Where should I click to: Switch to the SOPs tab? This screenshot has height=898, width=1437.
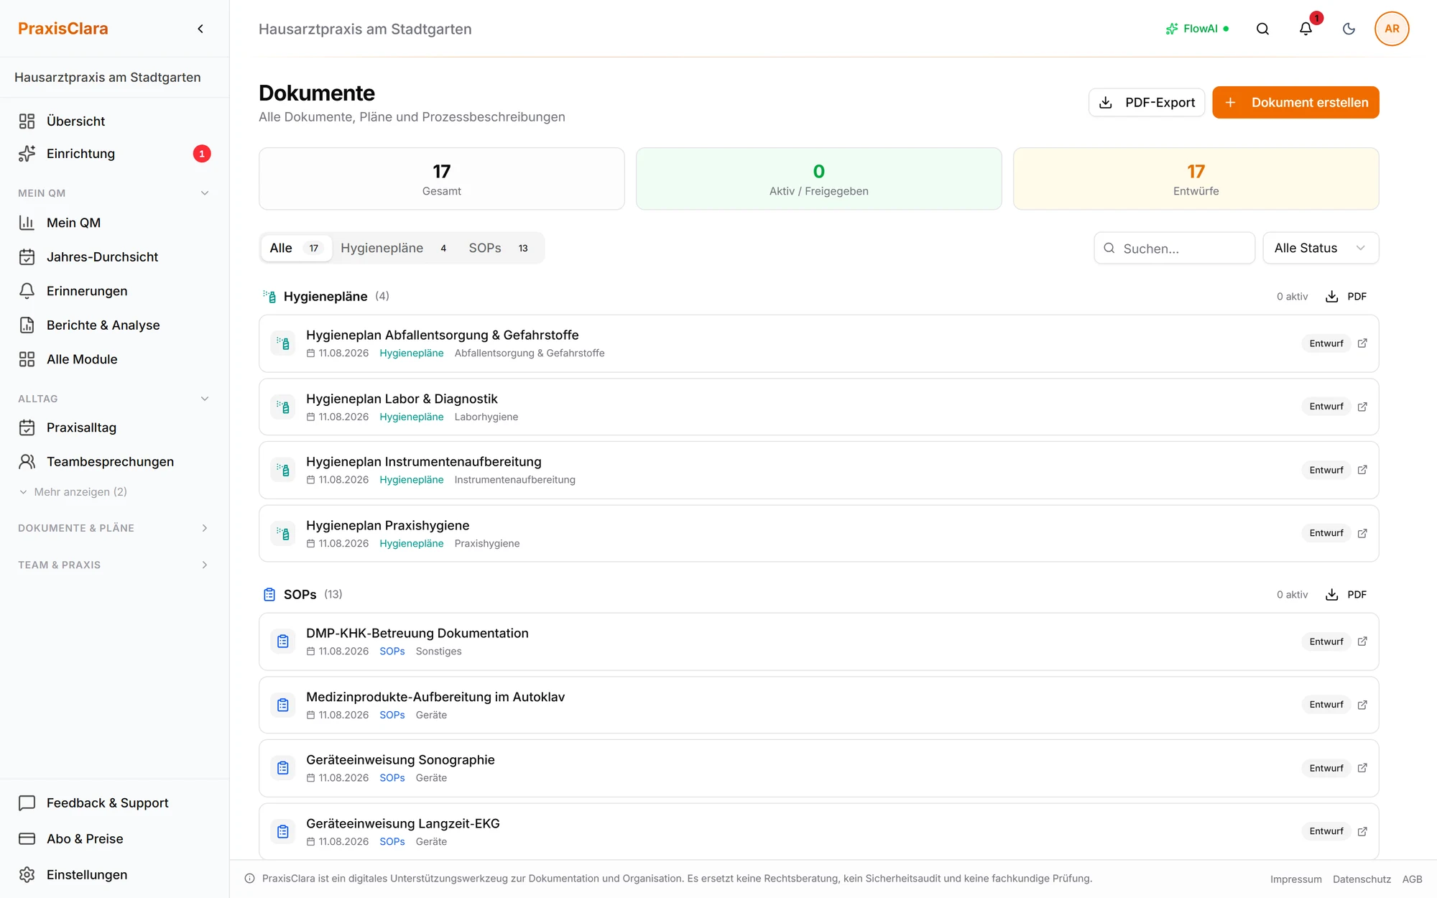(x=499, y=248)
